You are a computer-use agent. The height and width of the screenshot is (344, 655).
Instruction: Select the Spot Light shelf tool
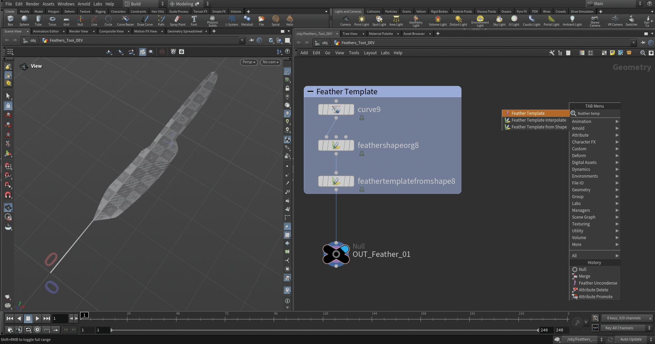click(x=379, y=20)
